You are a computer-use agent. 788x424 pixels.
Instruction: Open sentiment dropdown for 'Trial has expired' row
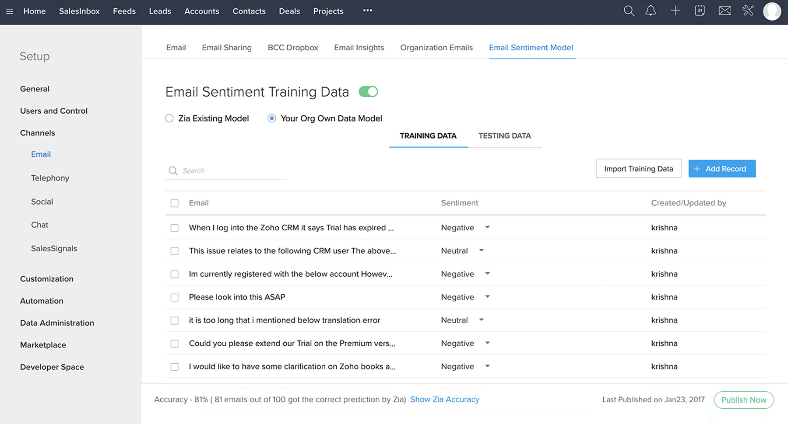pos(487,227)
